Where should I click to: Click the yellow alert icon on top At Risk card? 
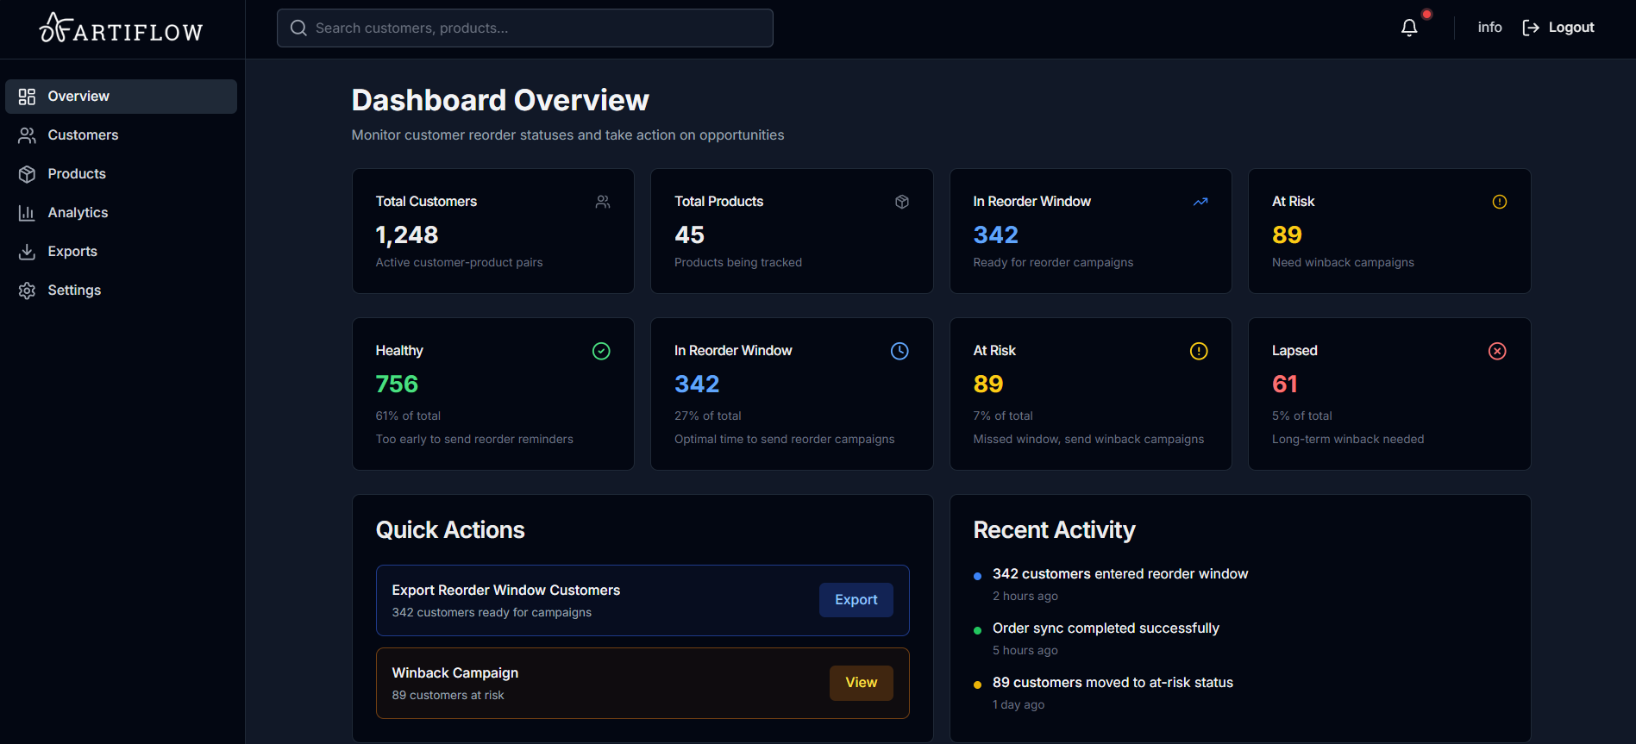pyautogui.click(x=1500, y=202)
